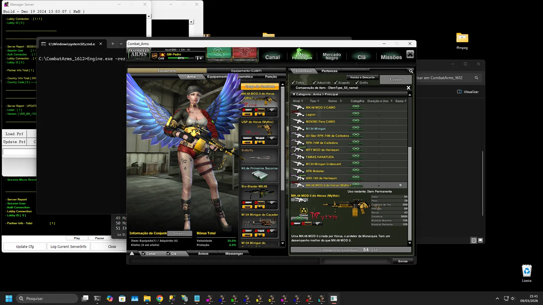Click the MK.48 MOD 0 CAMO weapon icon
This screenshot has width=543, height=305.
click(298, 107)
